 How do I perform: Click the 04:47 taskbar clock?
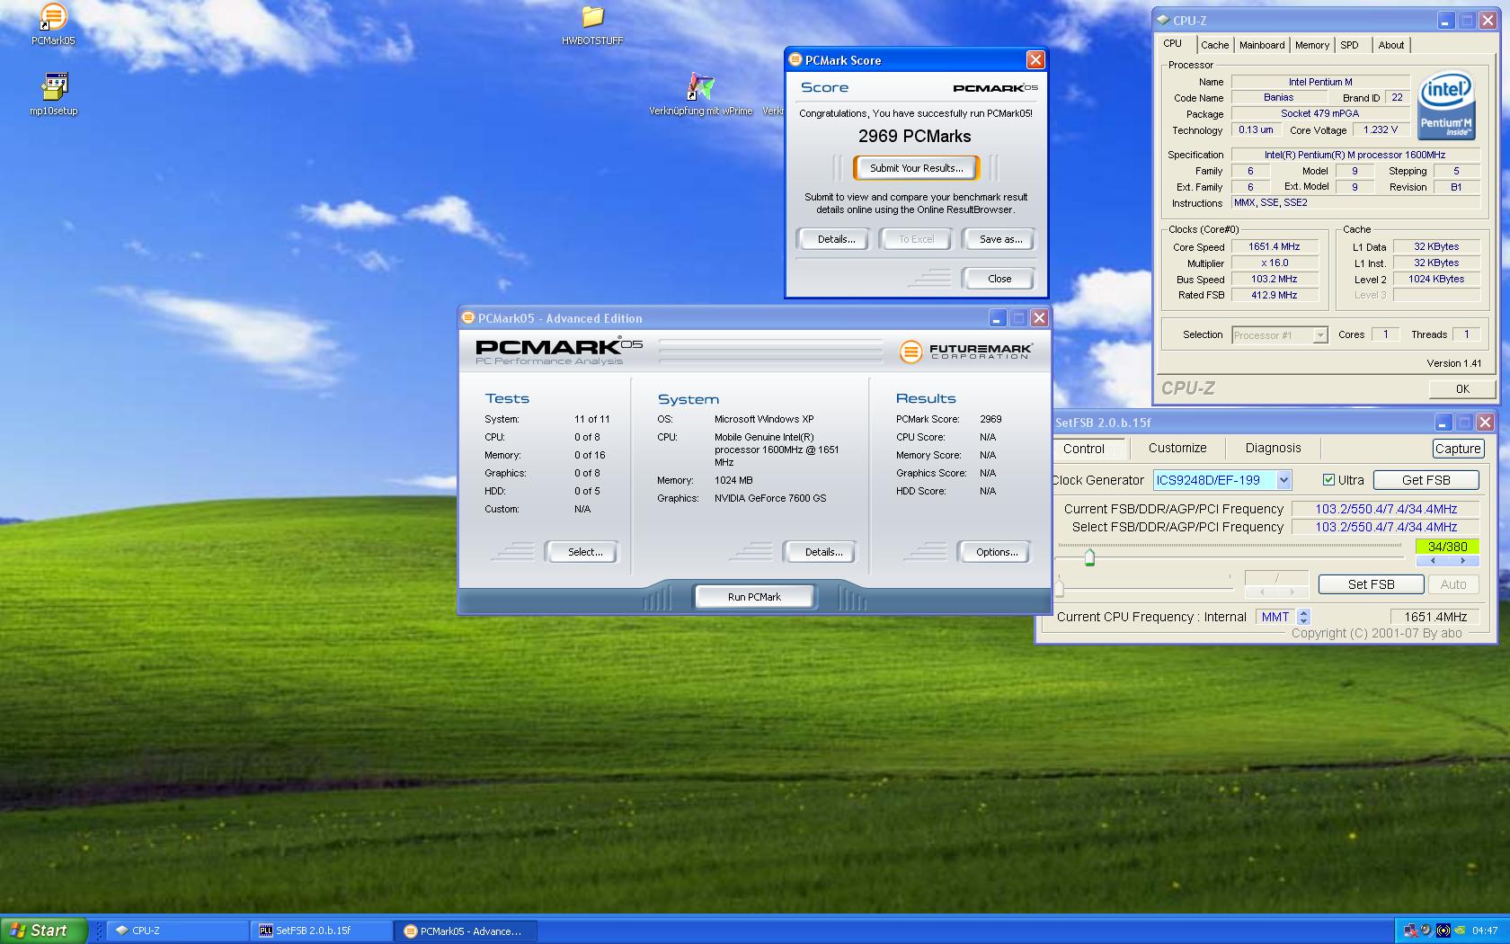(x=1485, y=931)
